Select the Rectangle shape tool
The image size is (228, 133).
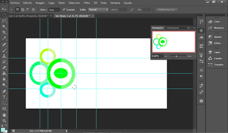pos(4,109)
